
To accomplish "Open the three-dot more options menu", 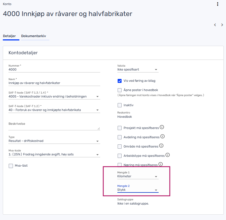I will click(x=218, y=4).
